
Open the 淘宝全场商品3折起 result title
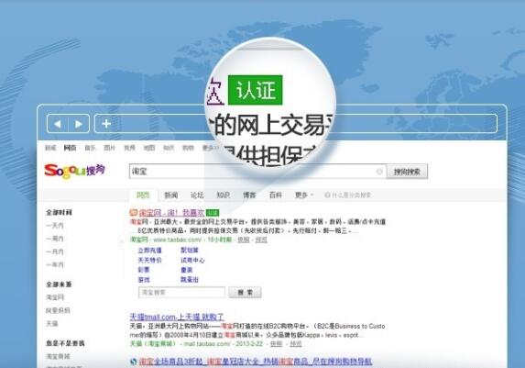256,362
